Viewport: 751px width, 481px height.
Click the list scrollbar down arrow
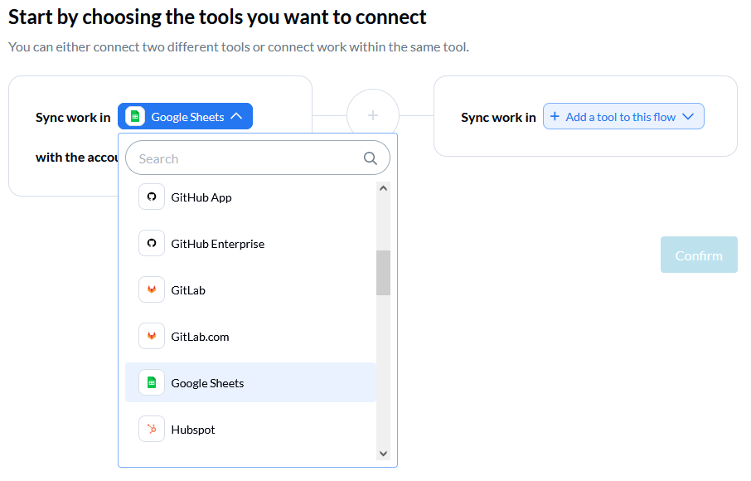tap(383, 453)
